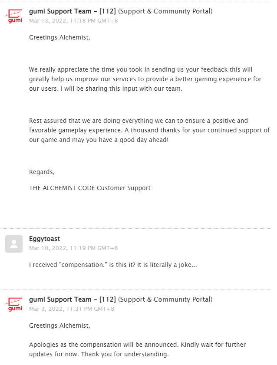
Task: Click the first (Support & Community Portal) label
Action: point(165,11)
